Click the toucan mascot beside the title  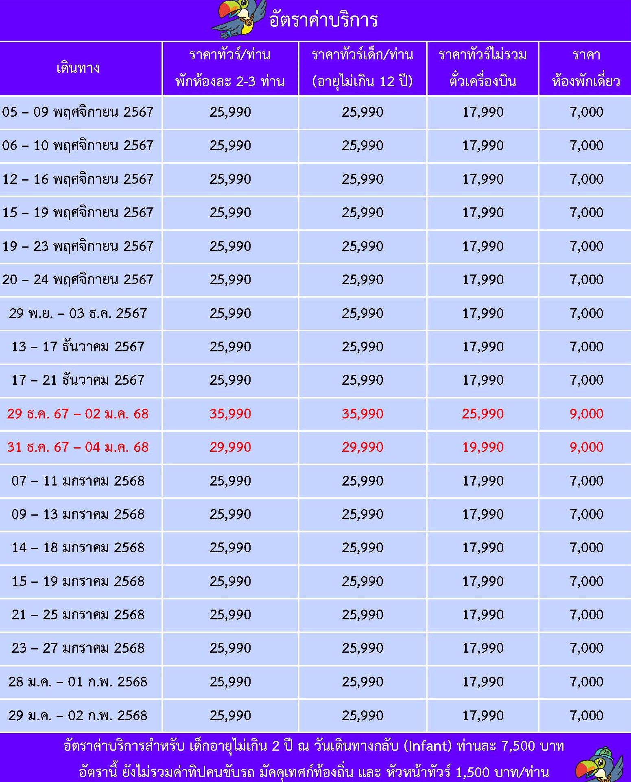pyautogui.click(x=238, y=19)
